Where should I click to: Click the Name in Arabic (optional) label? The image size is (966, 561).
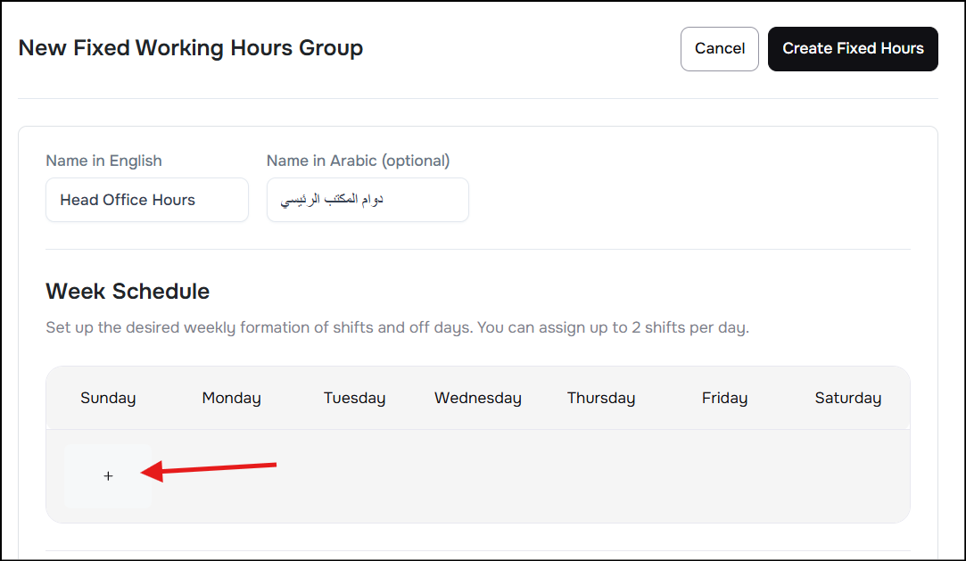pyautogui.click(x=358, y=161)
